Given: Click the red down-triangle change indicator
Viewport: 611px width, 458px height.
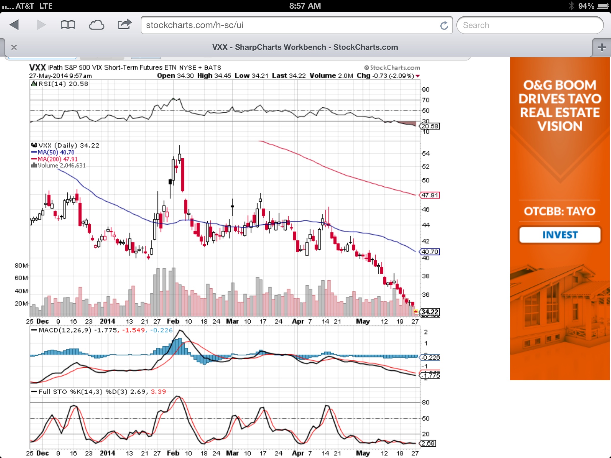Looking at the screenshot, I should [x=418, y=76].
